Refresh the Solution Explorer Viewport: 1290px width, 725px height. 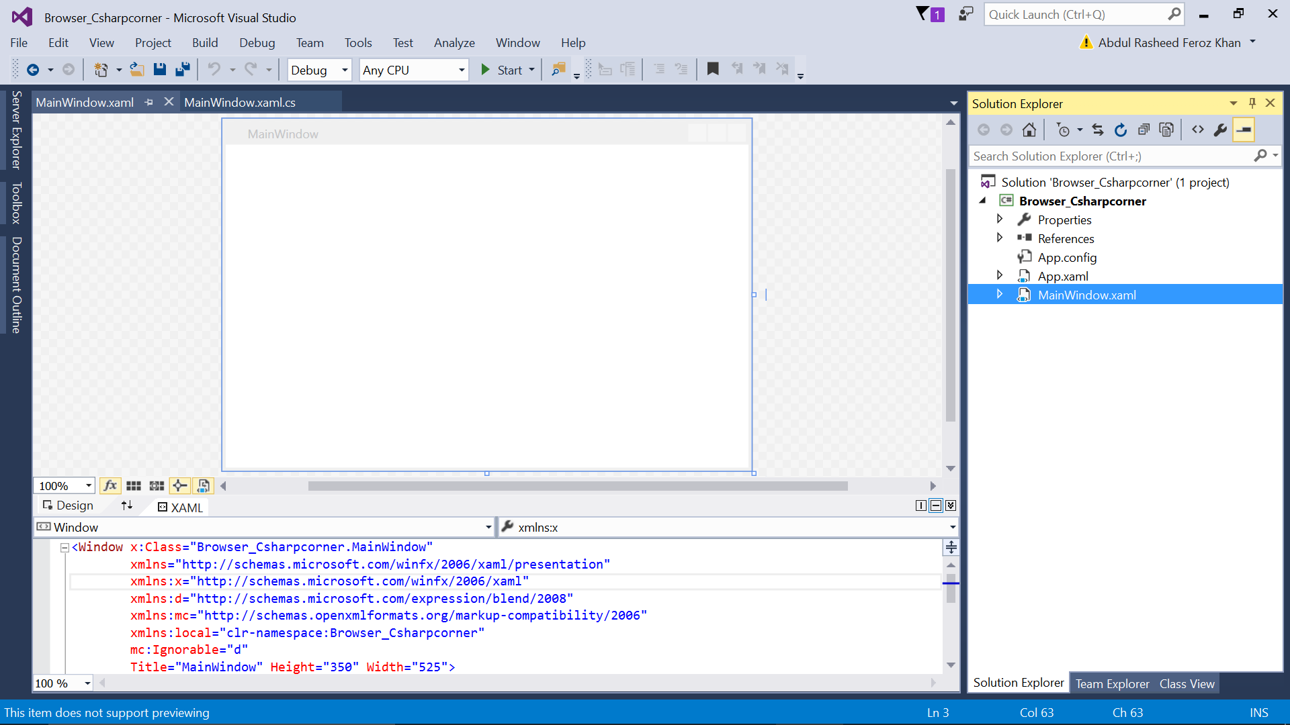click(1121, 130)
